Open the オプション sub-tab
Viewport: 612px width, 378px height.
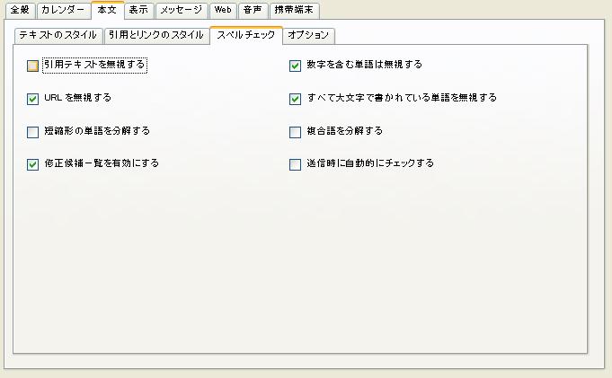point(308,36)
